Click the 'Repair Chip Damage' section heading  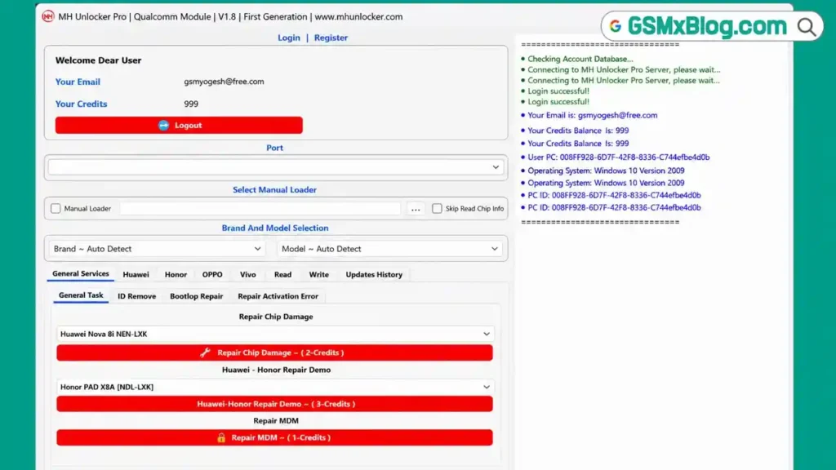point(276,317)
